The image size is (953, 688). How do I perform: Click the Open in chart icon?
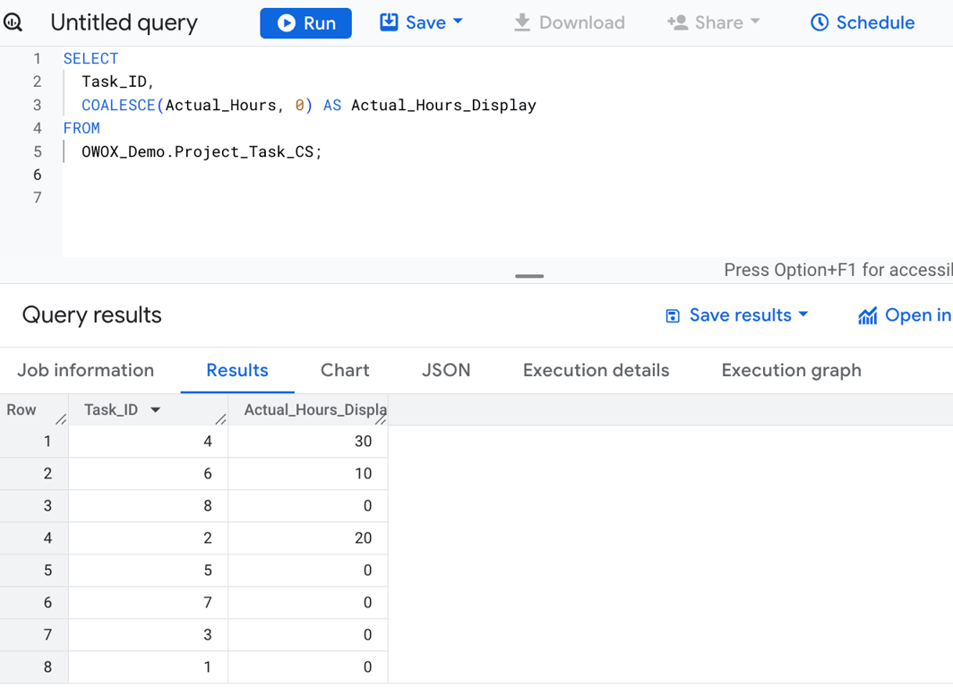tap(868, 315)
